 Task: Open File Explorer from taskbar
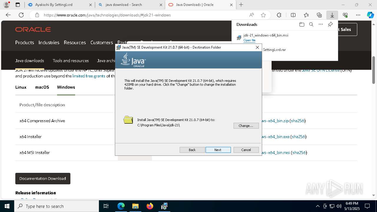[135, 206]
